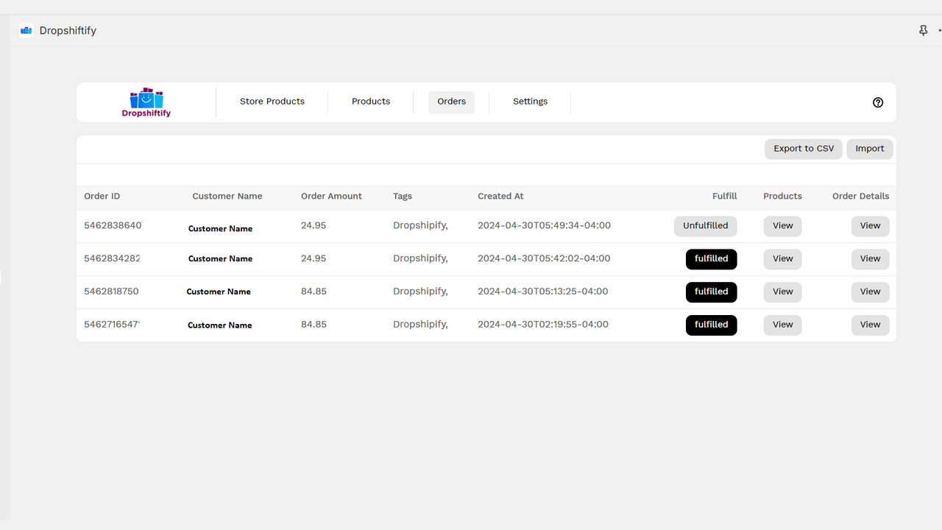Click timestamp 2024-04-30T05:42:02-04:00

point(544,258)
